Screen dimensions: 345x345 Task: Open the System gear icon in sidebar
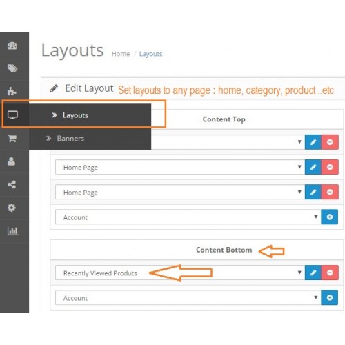coord(12,208)
